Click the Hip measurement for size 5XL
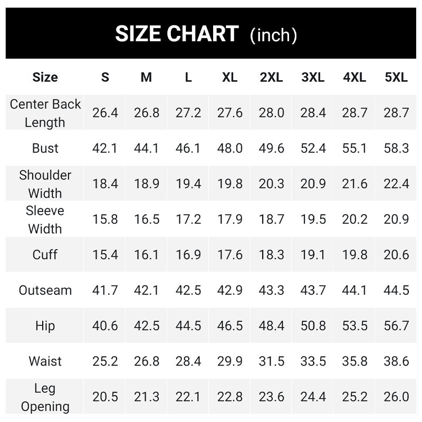 point(396,326)
